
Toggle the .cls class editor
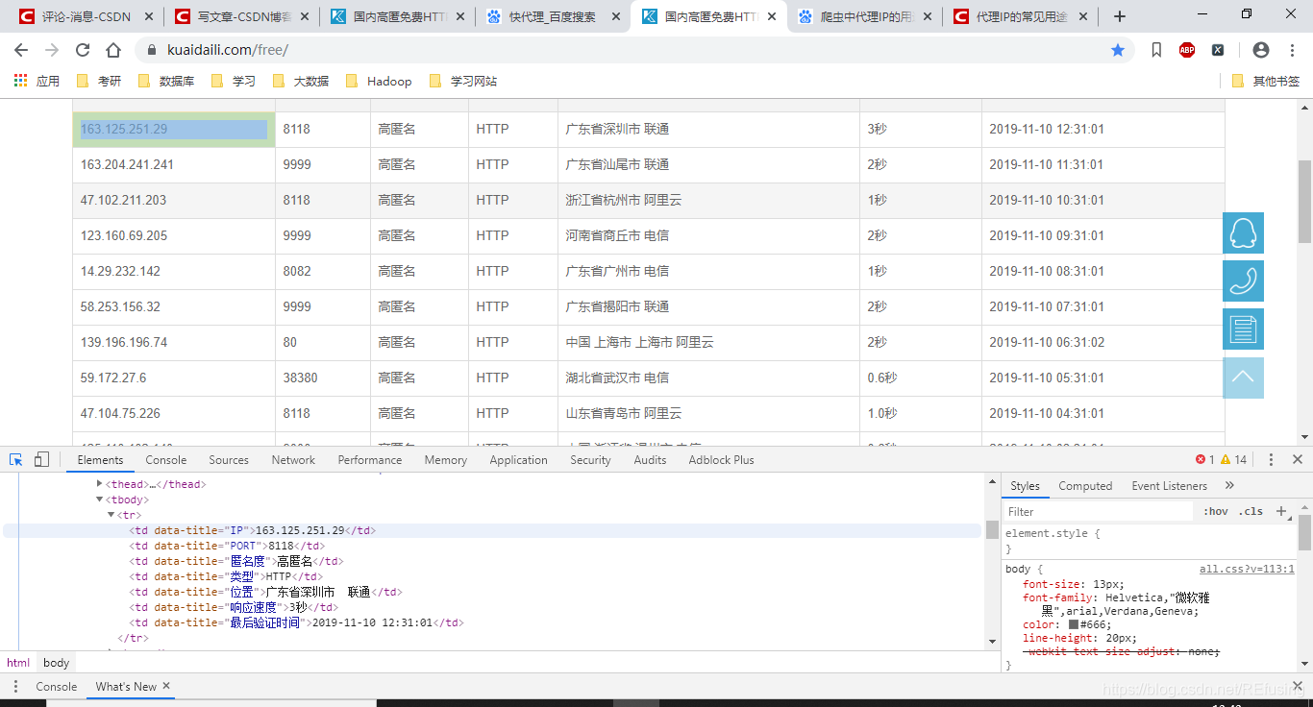1251,512
